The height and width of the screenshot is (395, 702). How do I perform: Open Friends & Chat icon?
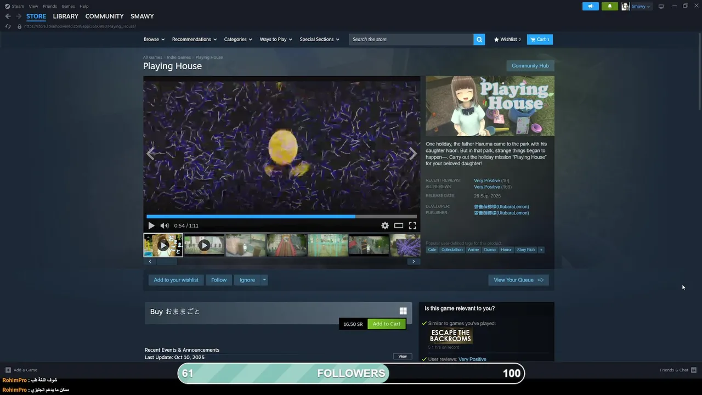point(694,370)
